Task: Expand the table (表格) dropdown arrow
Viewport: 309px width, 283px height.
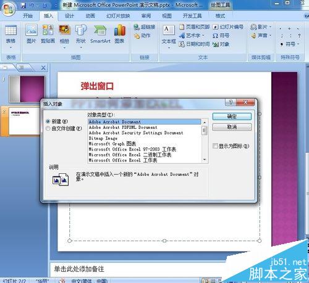Action: (x=11, y=47)
